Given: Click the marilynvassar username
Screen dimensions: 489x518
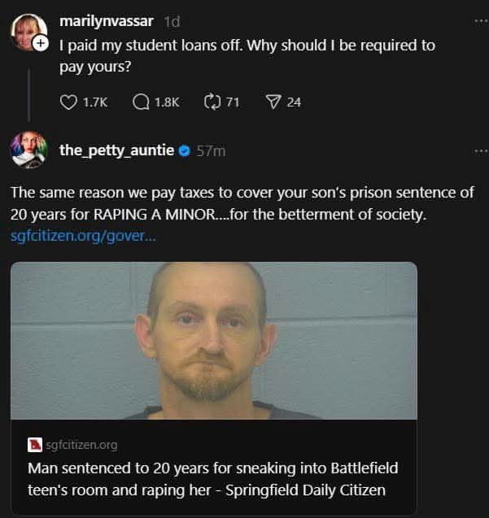Looking at the screenshot, I should tap(107, 21).
